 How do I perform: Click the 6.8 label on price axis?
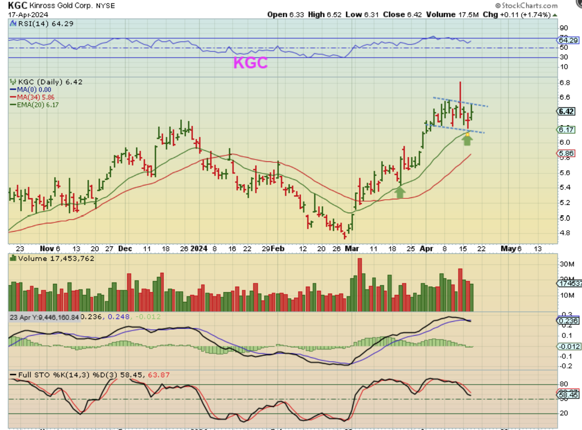[x=566, y=82]
